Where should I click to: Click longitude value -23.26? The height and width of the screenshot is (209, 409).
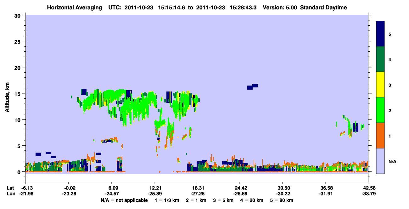(69, 194)
